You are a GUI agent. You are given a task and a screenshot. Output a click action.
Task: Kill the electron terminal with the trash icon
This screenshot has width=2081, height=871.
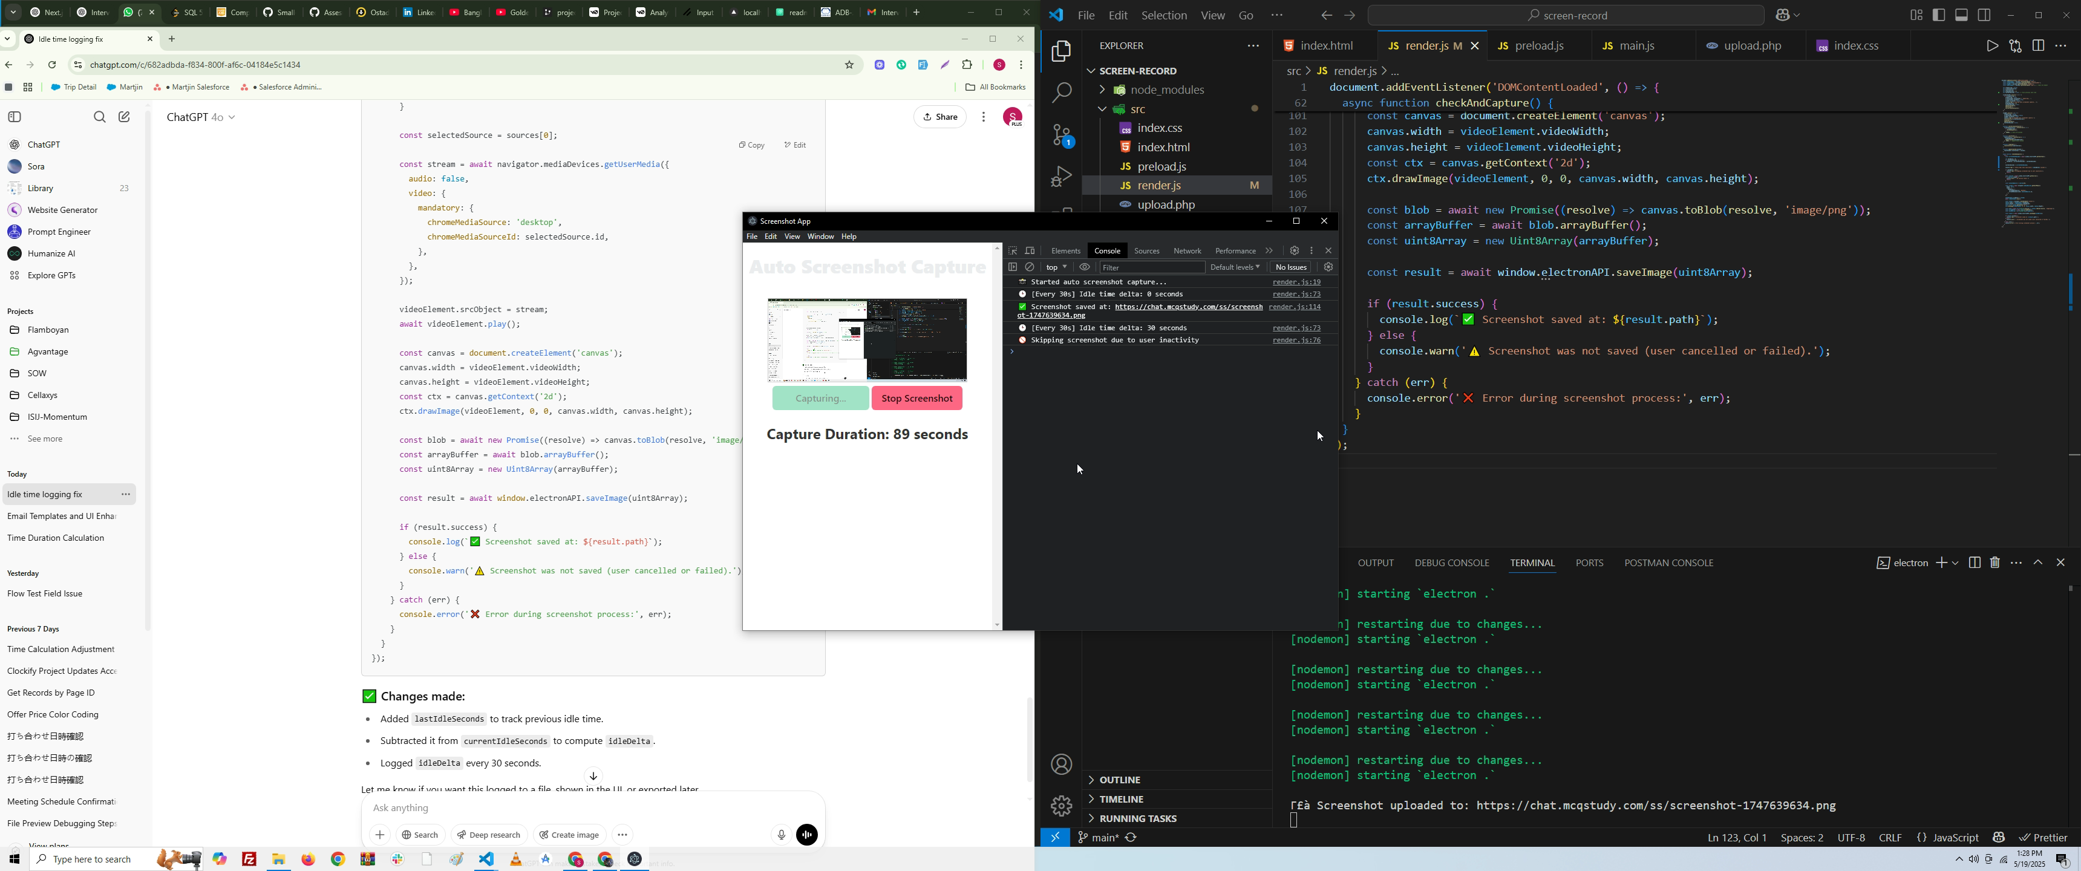click(x=1994, y=563)
